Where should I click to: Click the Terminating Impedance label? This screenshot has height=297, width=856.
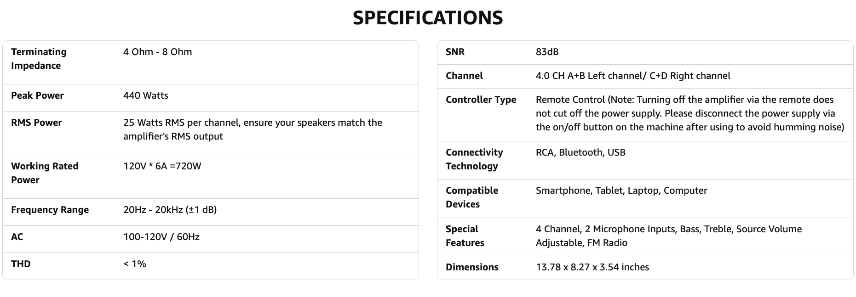click(x=39, y=59)
